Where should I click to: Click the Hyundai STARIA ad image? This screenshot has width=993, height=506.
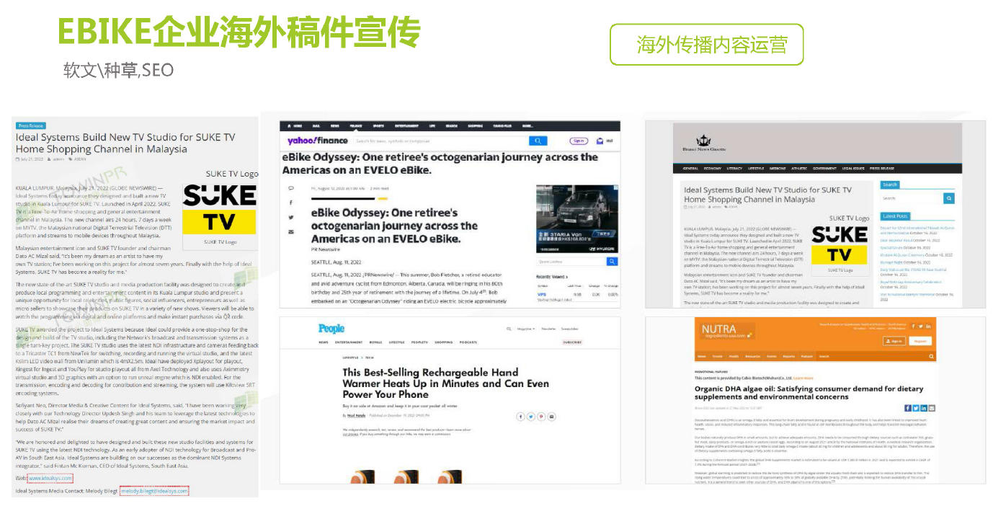coord(576,218)
